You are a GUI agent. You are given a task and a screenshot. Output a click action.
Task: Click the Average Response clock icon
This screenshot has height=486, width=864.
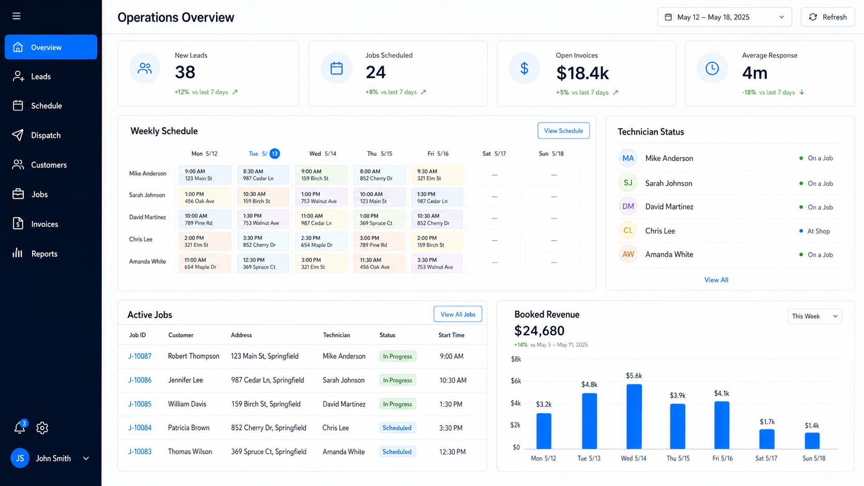point(712,68)
